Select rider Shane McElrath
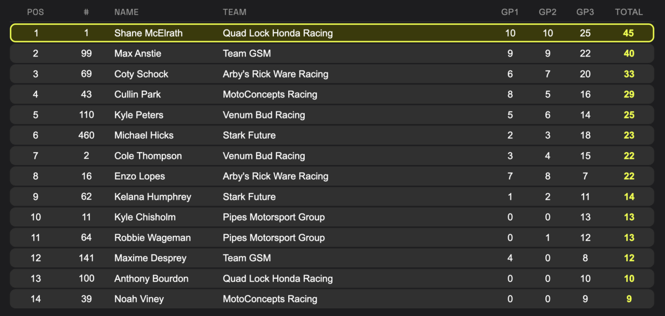This screenshot has height=316, width=665. (x=148, y=33)
